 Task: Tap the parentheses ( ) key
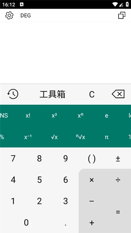[x=92, y=159]
